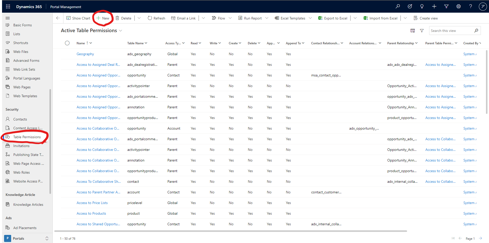Click the search icon in the view search box
The width and height of the screenshot is (489, 243).
click(476, 31)
